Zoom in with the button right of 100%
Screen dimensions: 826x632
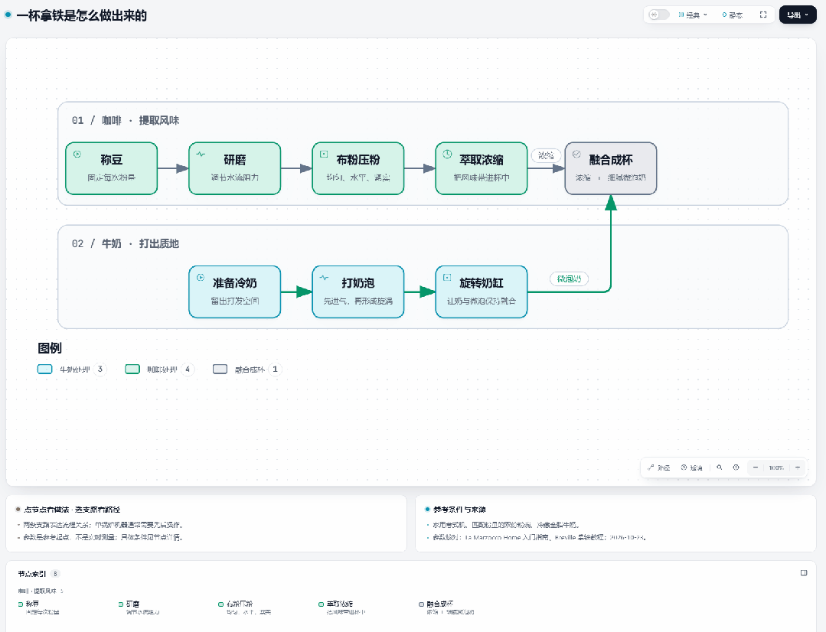click(x=798, y=467)
